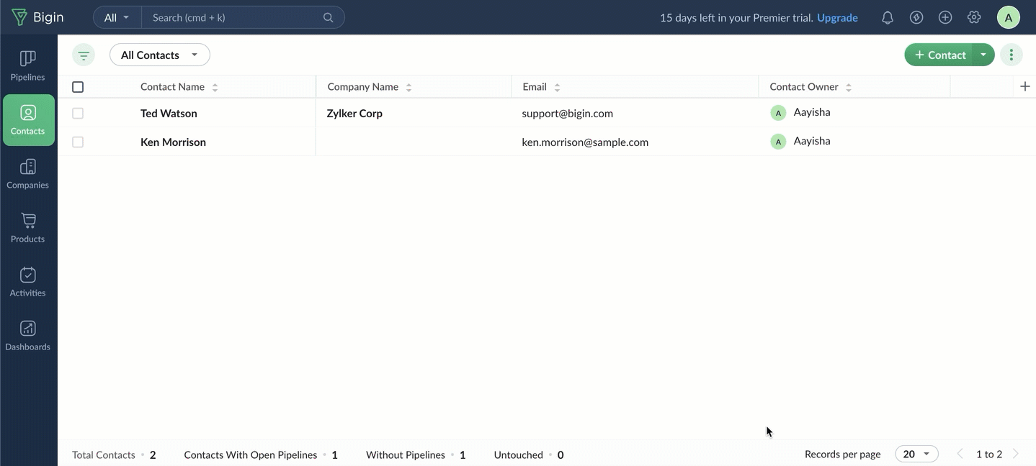The width and height of the screenshot is (1036, 466).
Task: Click the search magnifier icon
Action: (328, 17)
